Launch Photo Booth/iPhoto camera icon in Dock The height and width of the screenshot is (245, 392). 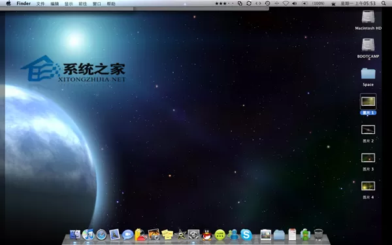[154, 235]
